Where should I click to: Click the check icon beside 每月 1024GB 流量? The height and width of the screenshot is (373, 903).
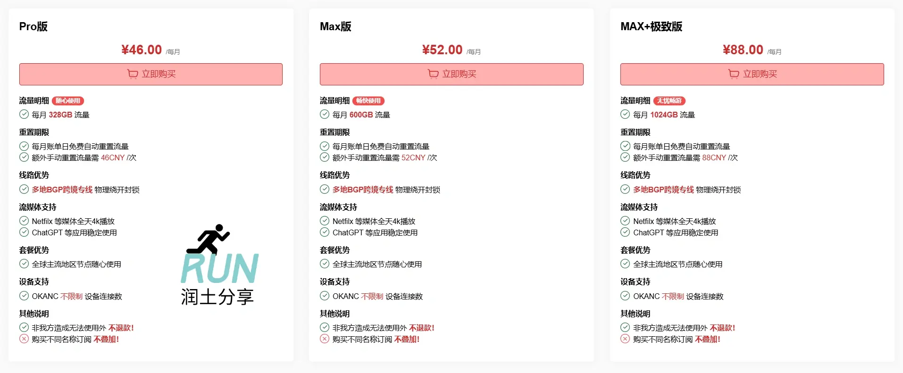click(625, 114)
